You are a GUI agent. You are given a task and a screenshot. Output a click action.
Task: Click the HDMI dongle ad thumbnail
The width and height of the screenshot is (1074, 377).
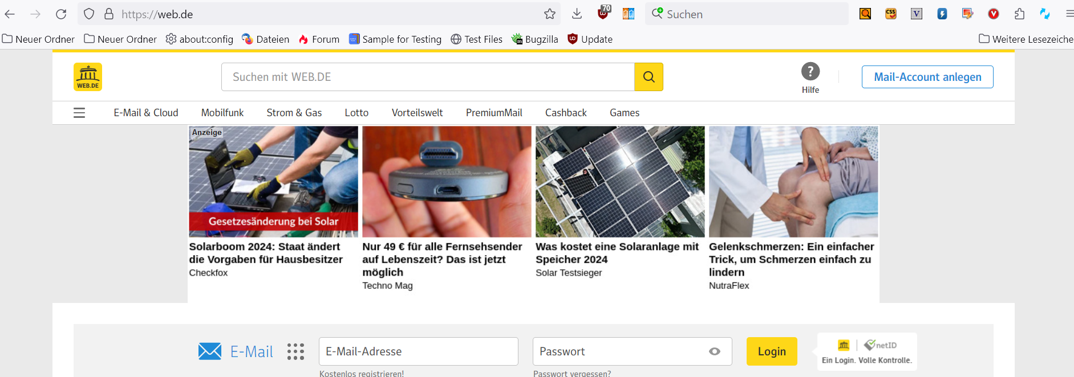click(447, 182)
